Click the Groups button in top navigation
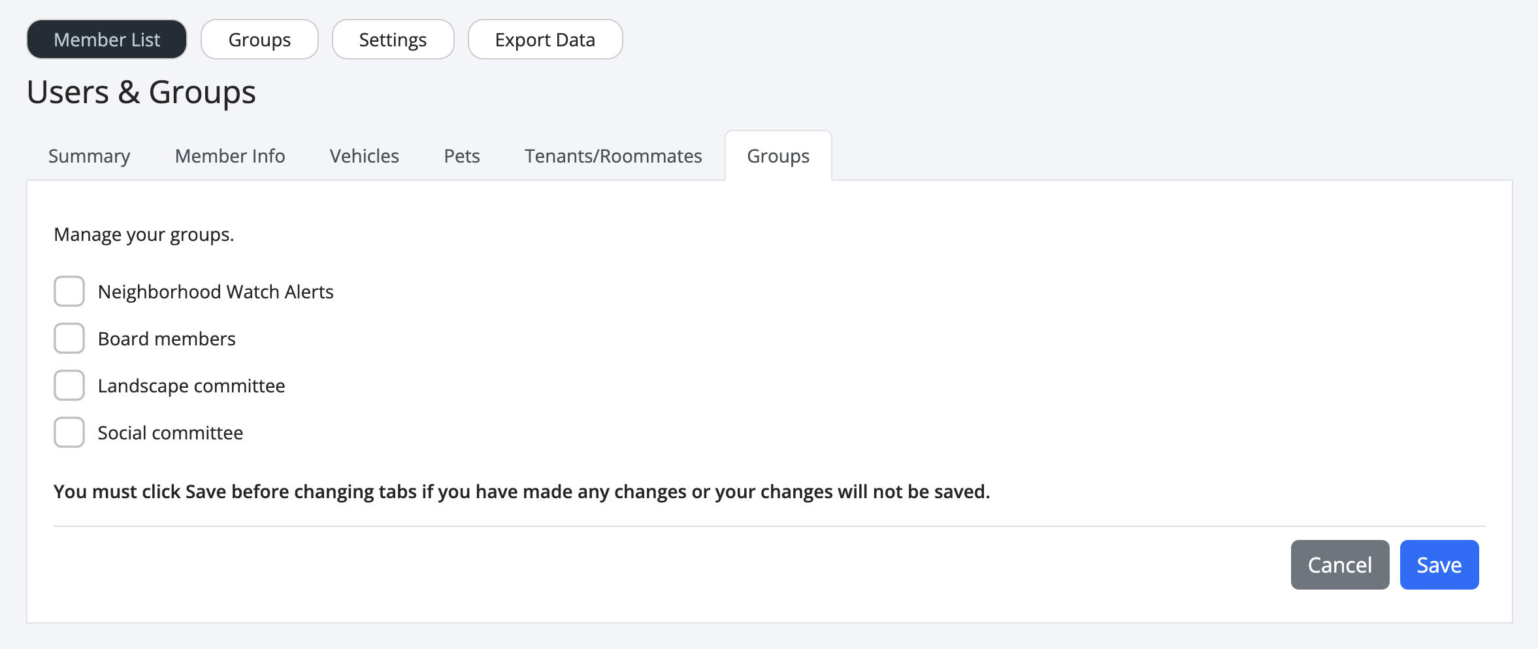This screenshot has width=1538, height=649. coord(259,40)
